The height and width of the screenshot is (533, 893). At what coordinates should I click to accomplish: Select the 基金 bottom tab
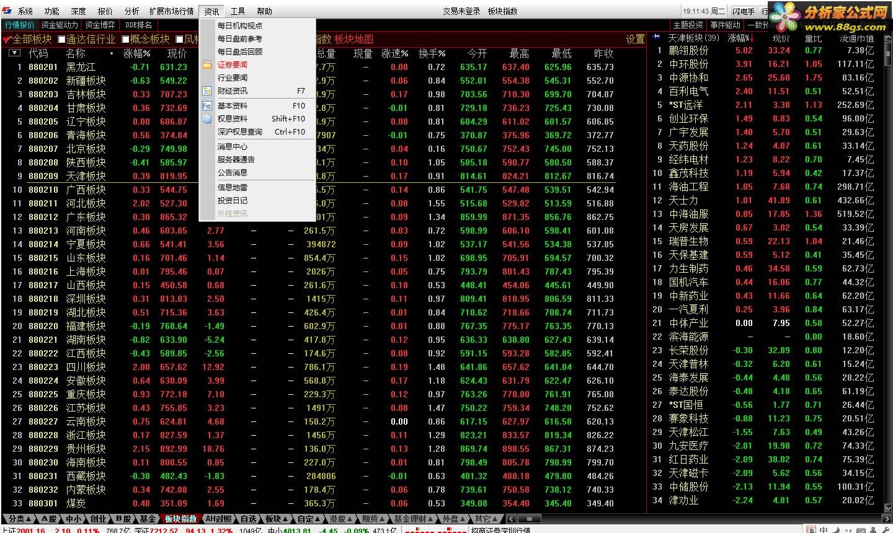(x=148, y=519)
